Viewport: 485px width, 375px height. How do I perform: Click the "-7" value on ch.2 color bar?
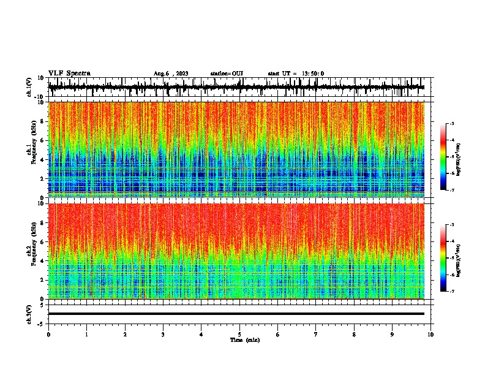[x=451, y=291]
